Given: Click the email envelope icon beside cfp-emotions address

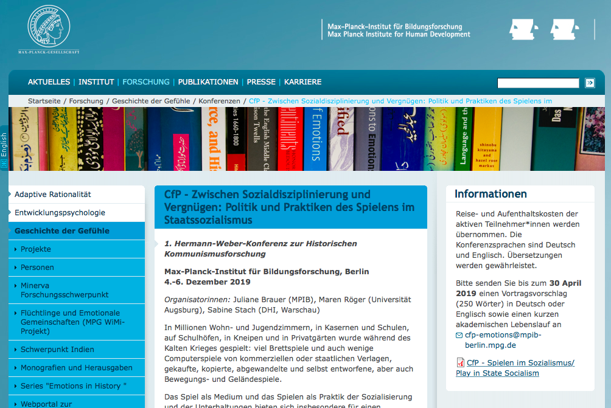Looking at the screenshot, I should point(459,335).
